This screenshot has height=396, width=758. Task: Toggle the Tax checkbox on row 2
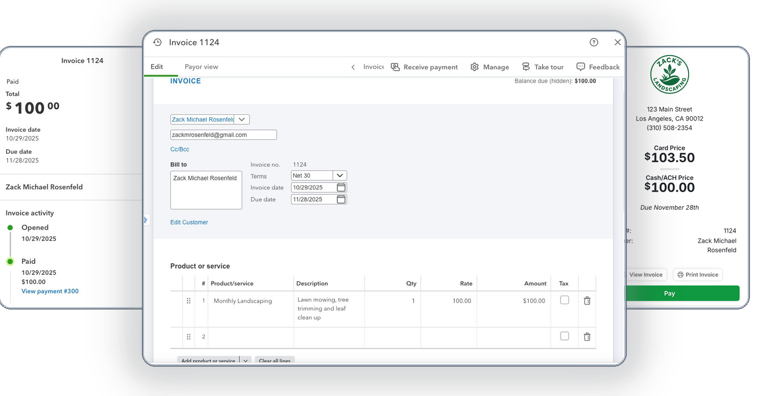[x=564, y=336]
